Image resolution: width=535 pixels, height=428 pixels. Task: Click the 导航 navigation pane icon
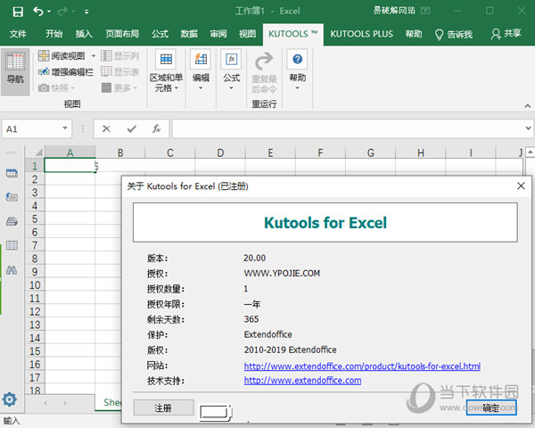click(15, 68)
